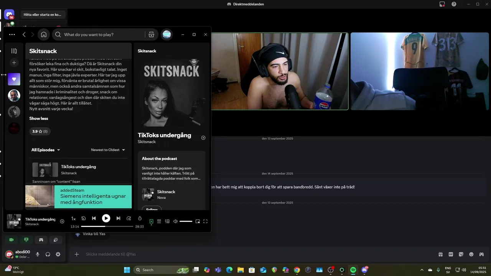
Task: Mute Discord microphone
Action: (38, 254)
